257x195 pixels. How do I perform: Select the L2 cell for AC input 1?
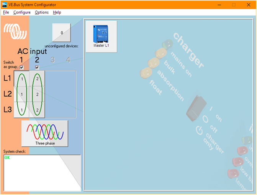coord(22,94)
